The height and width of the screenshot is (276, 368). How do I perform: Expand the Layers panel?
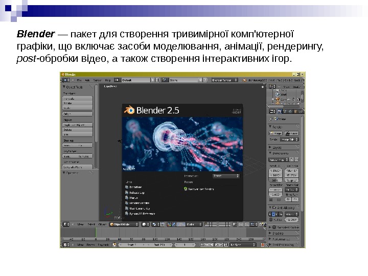270,147
